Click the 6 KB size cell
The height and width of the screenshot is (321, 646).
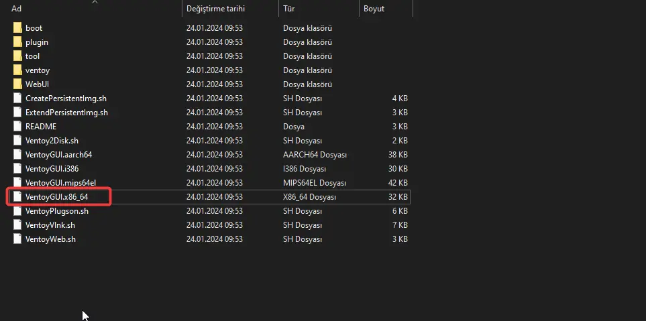click(x=400, y=211)
